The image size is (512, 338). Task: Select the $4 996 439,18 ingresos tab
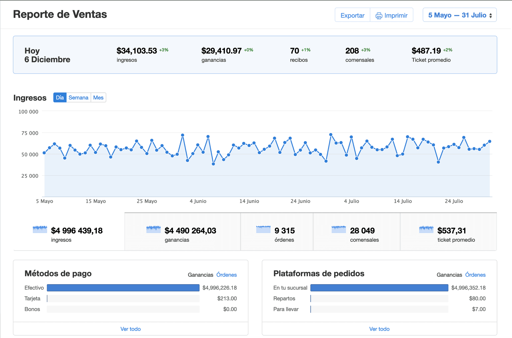tap(69, 231)
